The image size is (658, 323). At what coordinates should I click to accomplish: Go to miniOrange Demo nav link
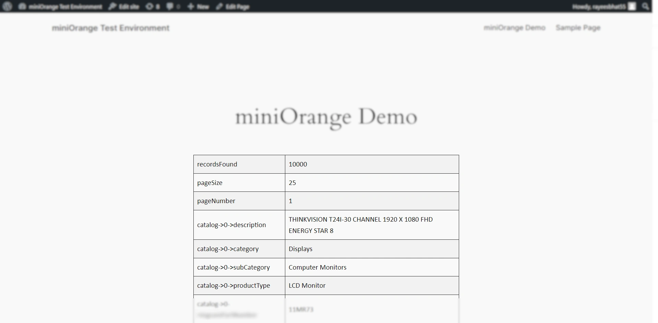click(x=514, y=28)
